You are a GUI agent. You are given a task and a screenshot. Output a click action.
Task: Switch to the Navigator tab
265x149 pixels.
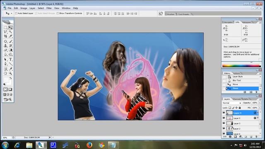coord(228,22)
